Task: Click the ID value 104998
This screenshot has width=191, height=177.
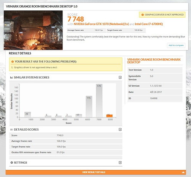Action: click(x=154, y=98)
